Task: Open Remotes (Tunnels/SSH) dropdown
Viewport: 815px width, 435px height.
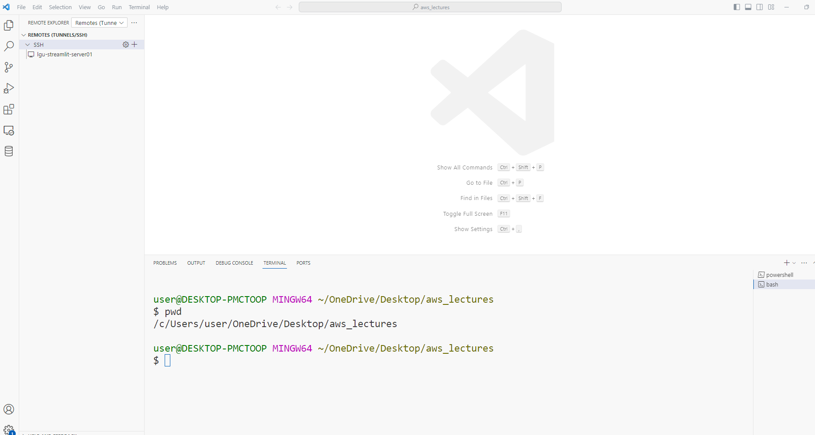Action: (x=99, y=23)
